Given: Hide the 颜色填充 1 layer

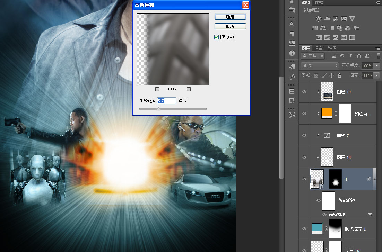Looking at the screenshot, I should click(x=304, y=229).
